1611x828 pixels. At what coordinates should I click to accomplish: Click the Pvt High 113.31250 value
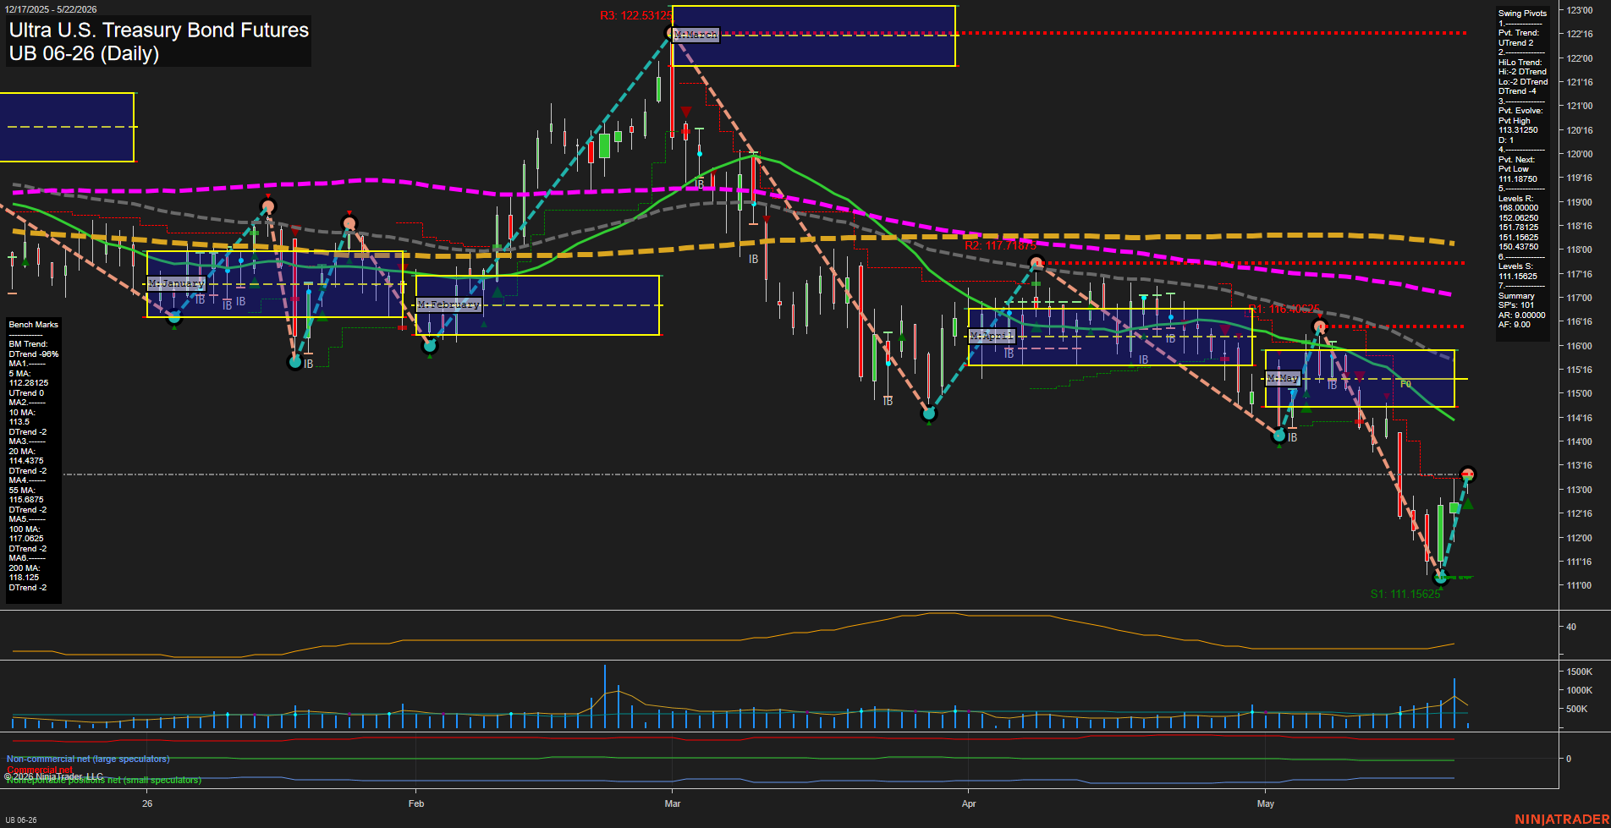(1518, 130)
